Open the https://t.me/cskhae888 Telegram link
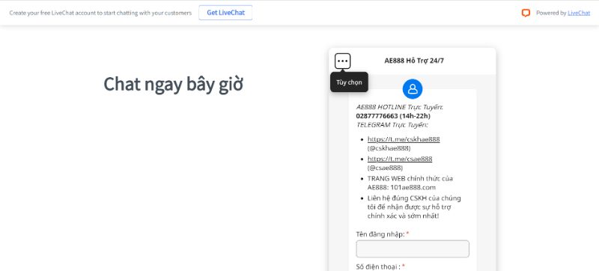The width and height of the screenshot is (599, 271). point(404,139)
